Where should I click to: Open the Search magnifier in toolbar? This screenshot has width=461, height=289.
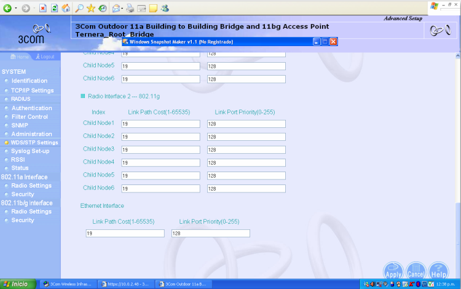click(x=79, y=8)
